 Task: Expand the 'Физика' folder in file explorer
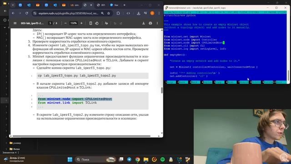pyautogui.click(x=6, y=149)
